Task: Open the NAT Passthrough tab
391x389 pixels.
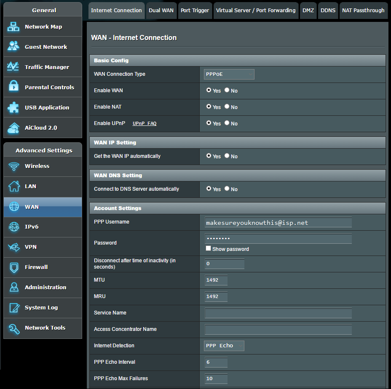Action: [x=363, y=11]
